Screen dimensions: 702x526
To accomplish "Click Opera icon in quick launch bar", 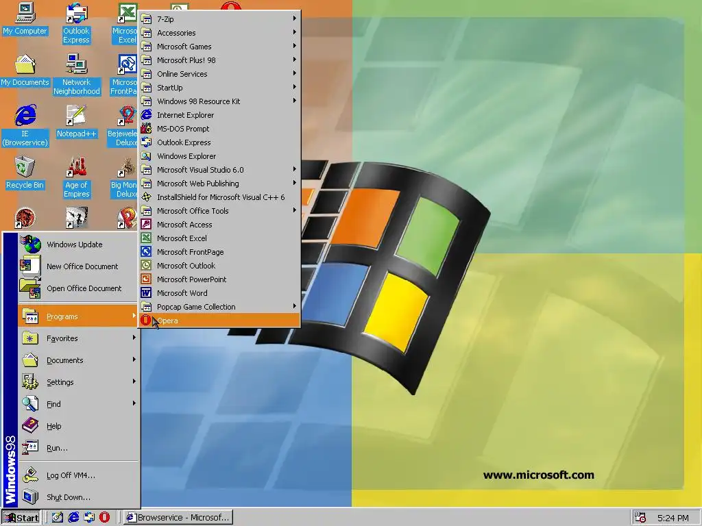I will [104, 518].
